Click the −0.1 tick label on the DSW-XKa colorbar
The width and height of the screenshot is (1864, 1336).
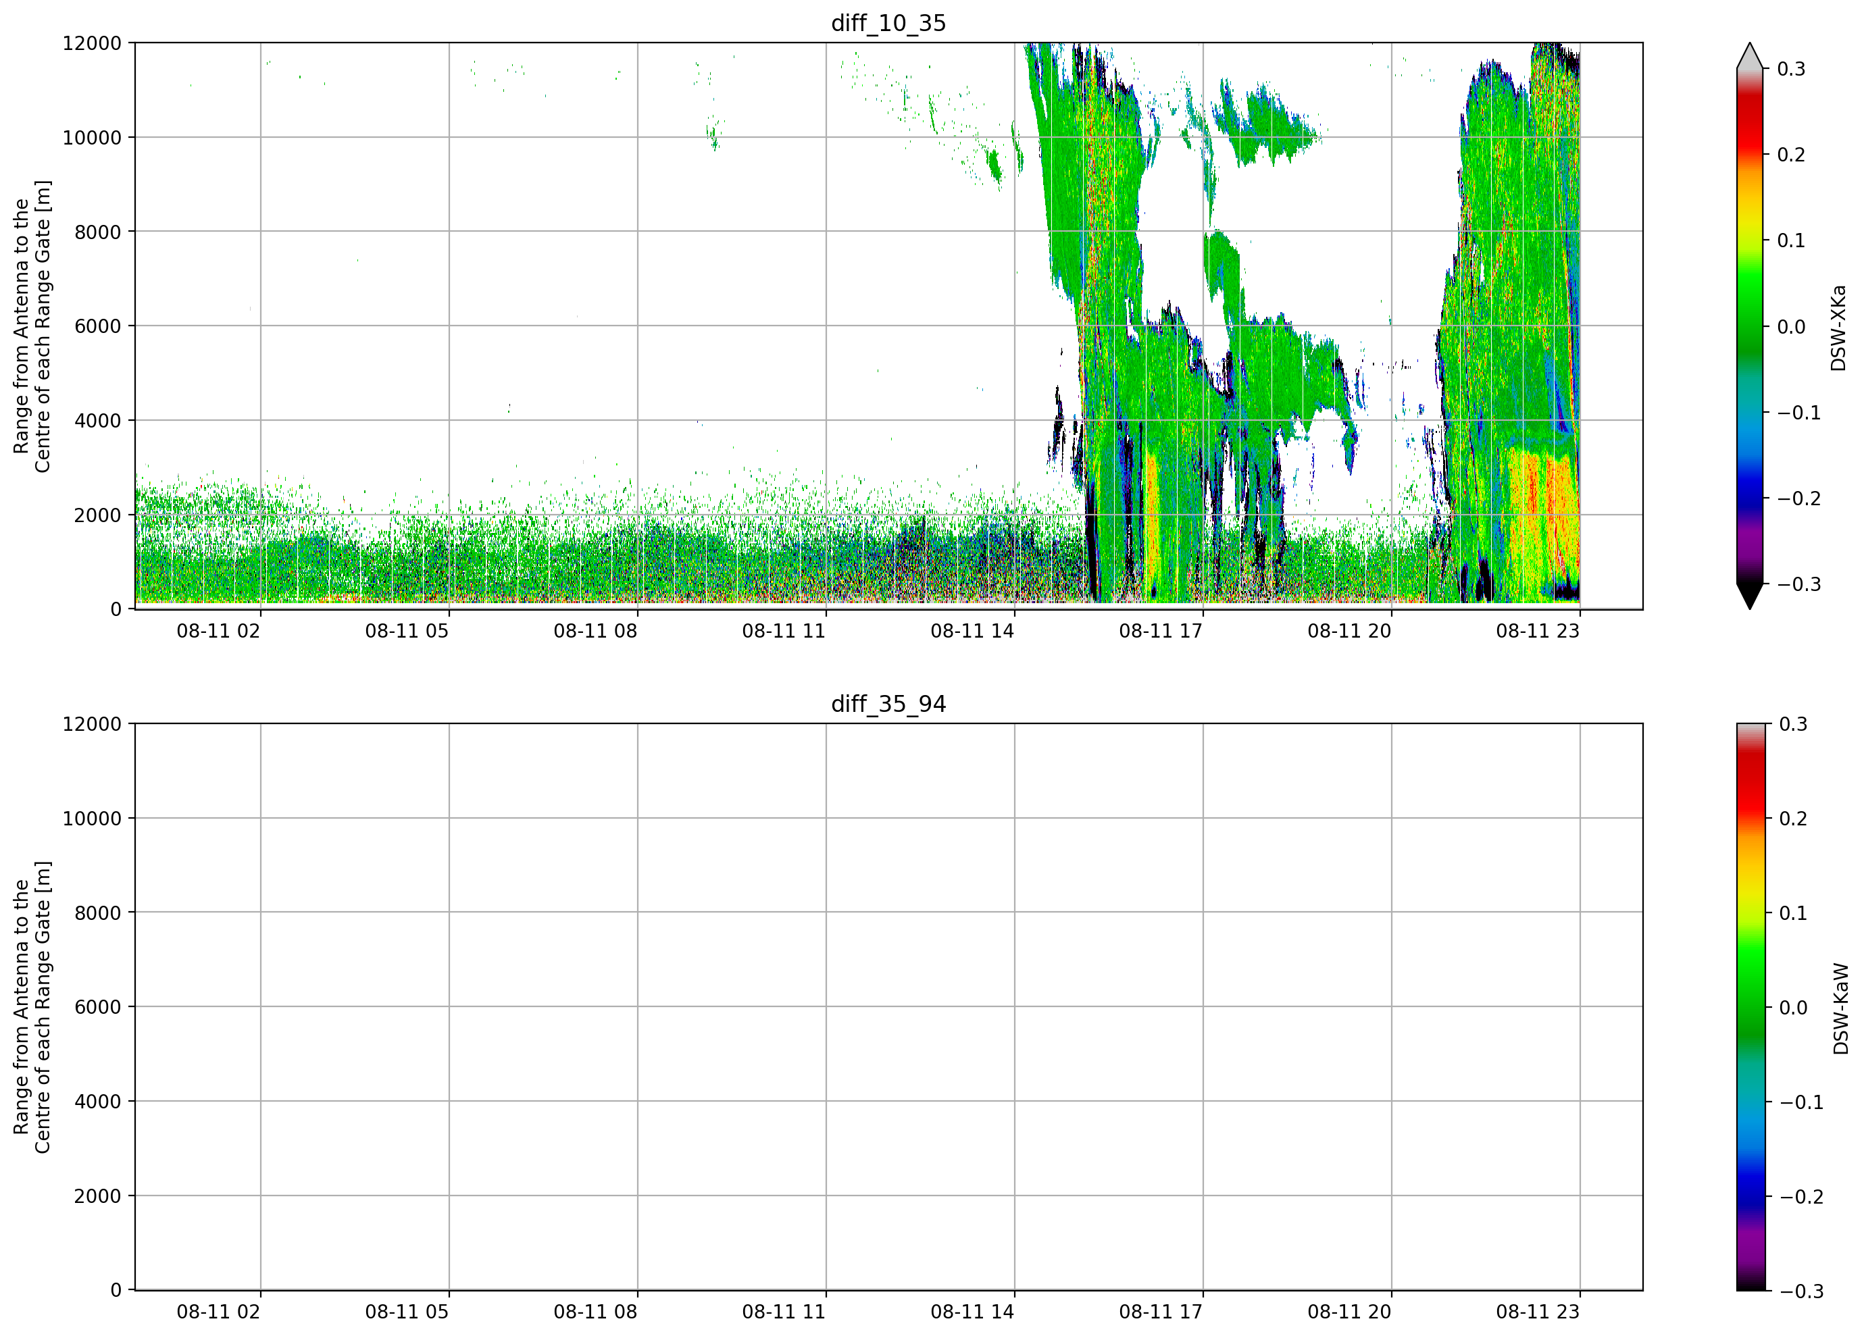pyautogui.click(x=1799, y=413)
